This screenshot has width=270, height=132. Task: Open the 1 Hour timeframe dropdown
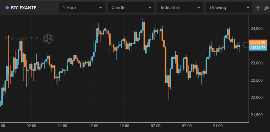[82, 8]
